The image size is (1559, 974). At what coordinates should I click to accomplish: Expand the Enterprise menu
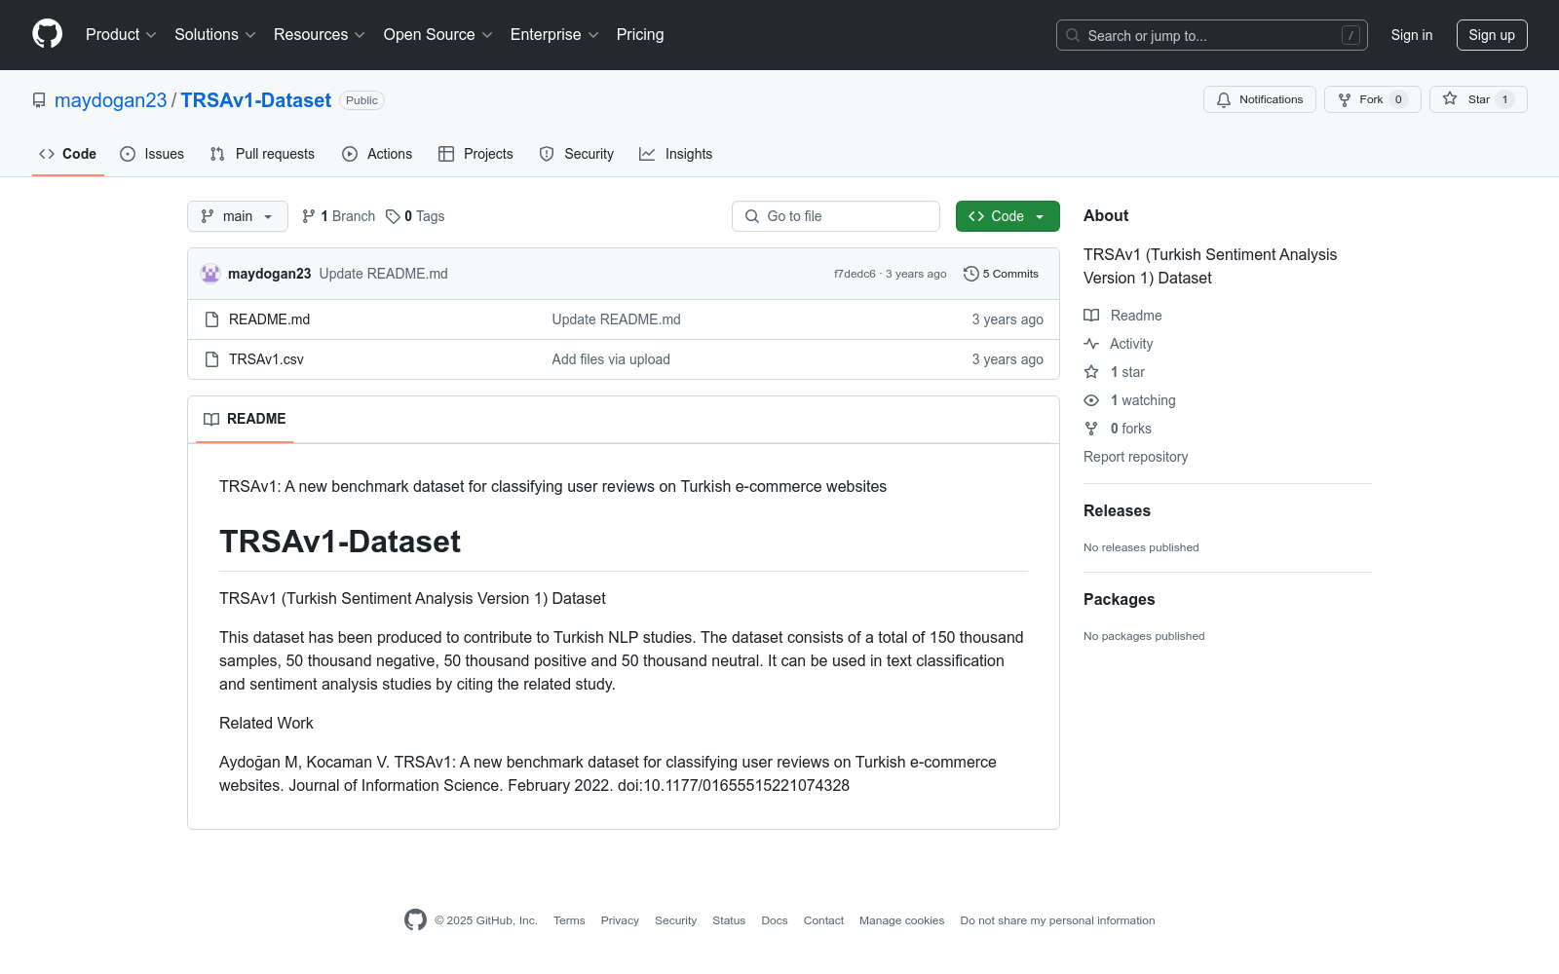point(554,35)
